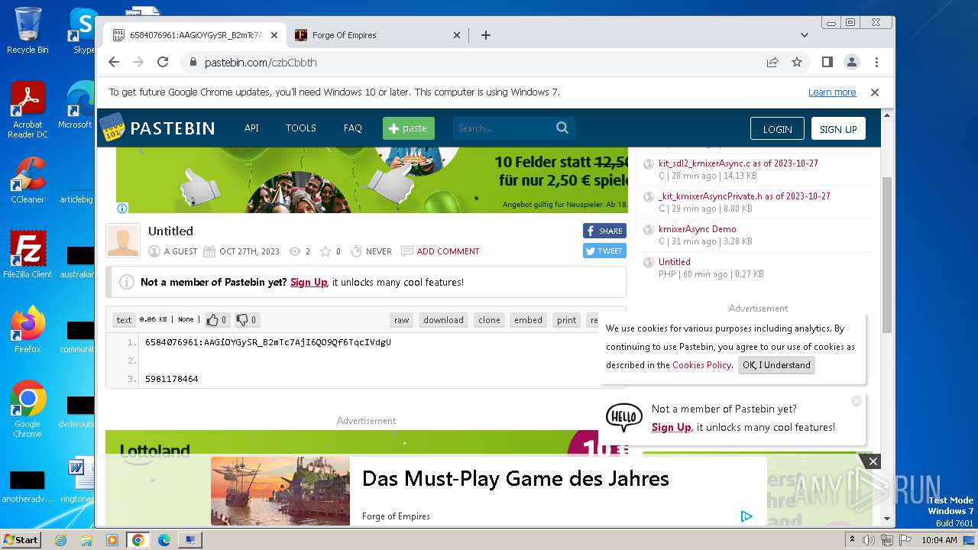The width and height of the screenshot is (978, 550).
Task: Click the address bar URL
Action: (x=260, y=63)
